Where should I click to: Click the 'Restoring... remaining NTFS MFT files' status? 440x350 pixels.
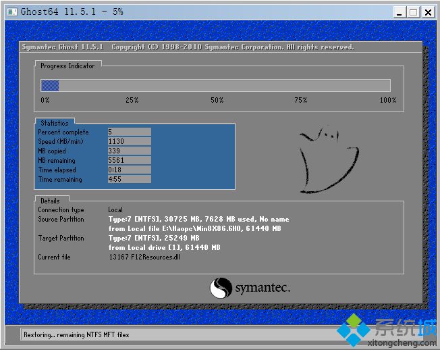(76, 335)
